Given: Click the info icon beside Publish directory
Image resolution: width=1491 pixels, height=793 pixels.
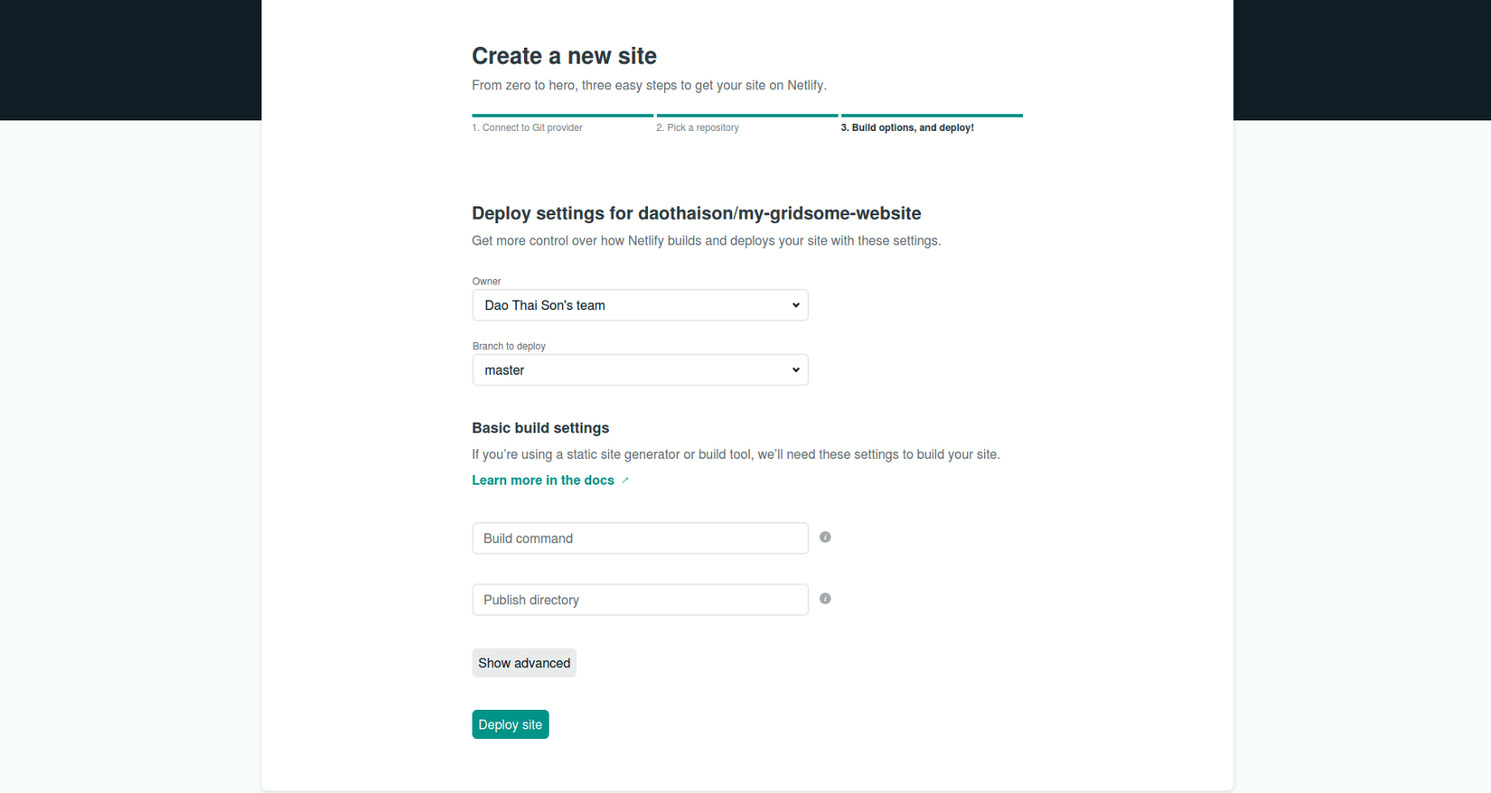Looking at the screenshot, I should [825, 599].
